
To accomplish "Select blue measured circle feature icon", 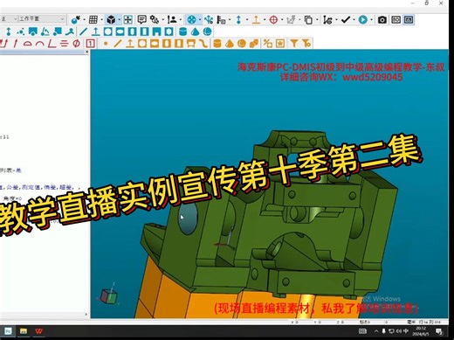I will pyautogui.click(x=108, y=31).
